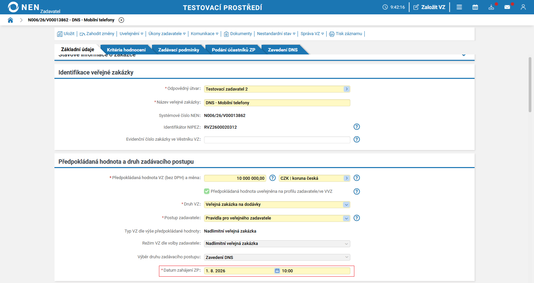Image resolution: width=534 pixels, height=283 pixels.
Task: Click Evidenční číslo zakázky ve Věstníku field
Action: (277, 140)
